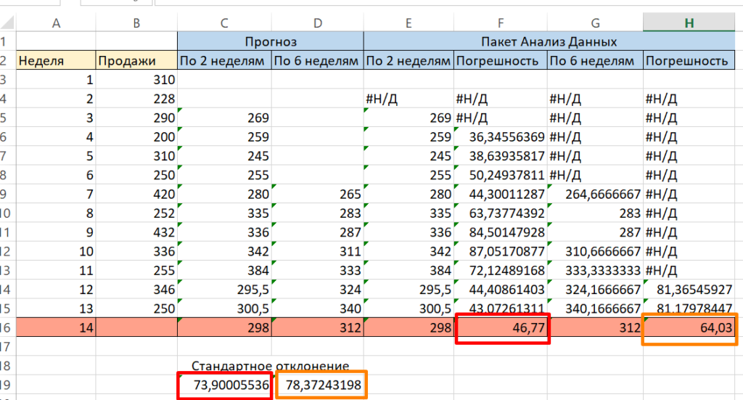Select column D header
743x400 pixels.
(x=318, y=23)
